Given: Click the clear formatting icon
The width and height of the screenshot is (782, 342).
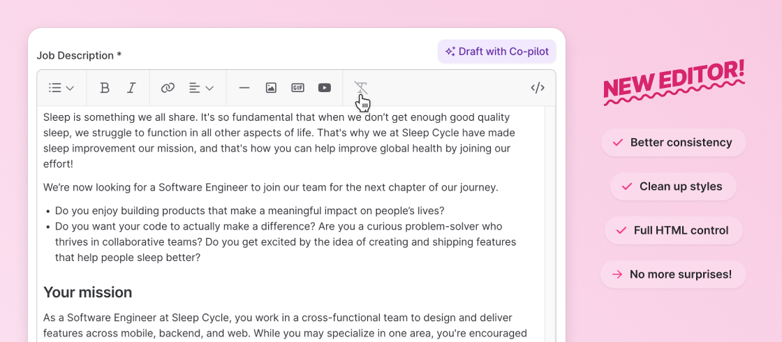Looking at the screenshot, I should [360, 88].
